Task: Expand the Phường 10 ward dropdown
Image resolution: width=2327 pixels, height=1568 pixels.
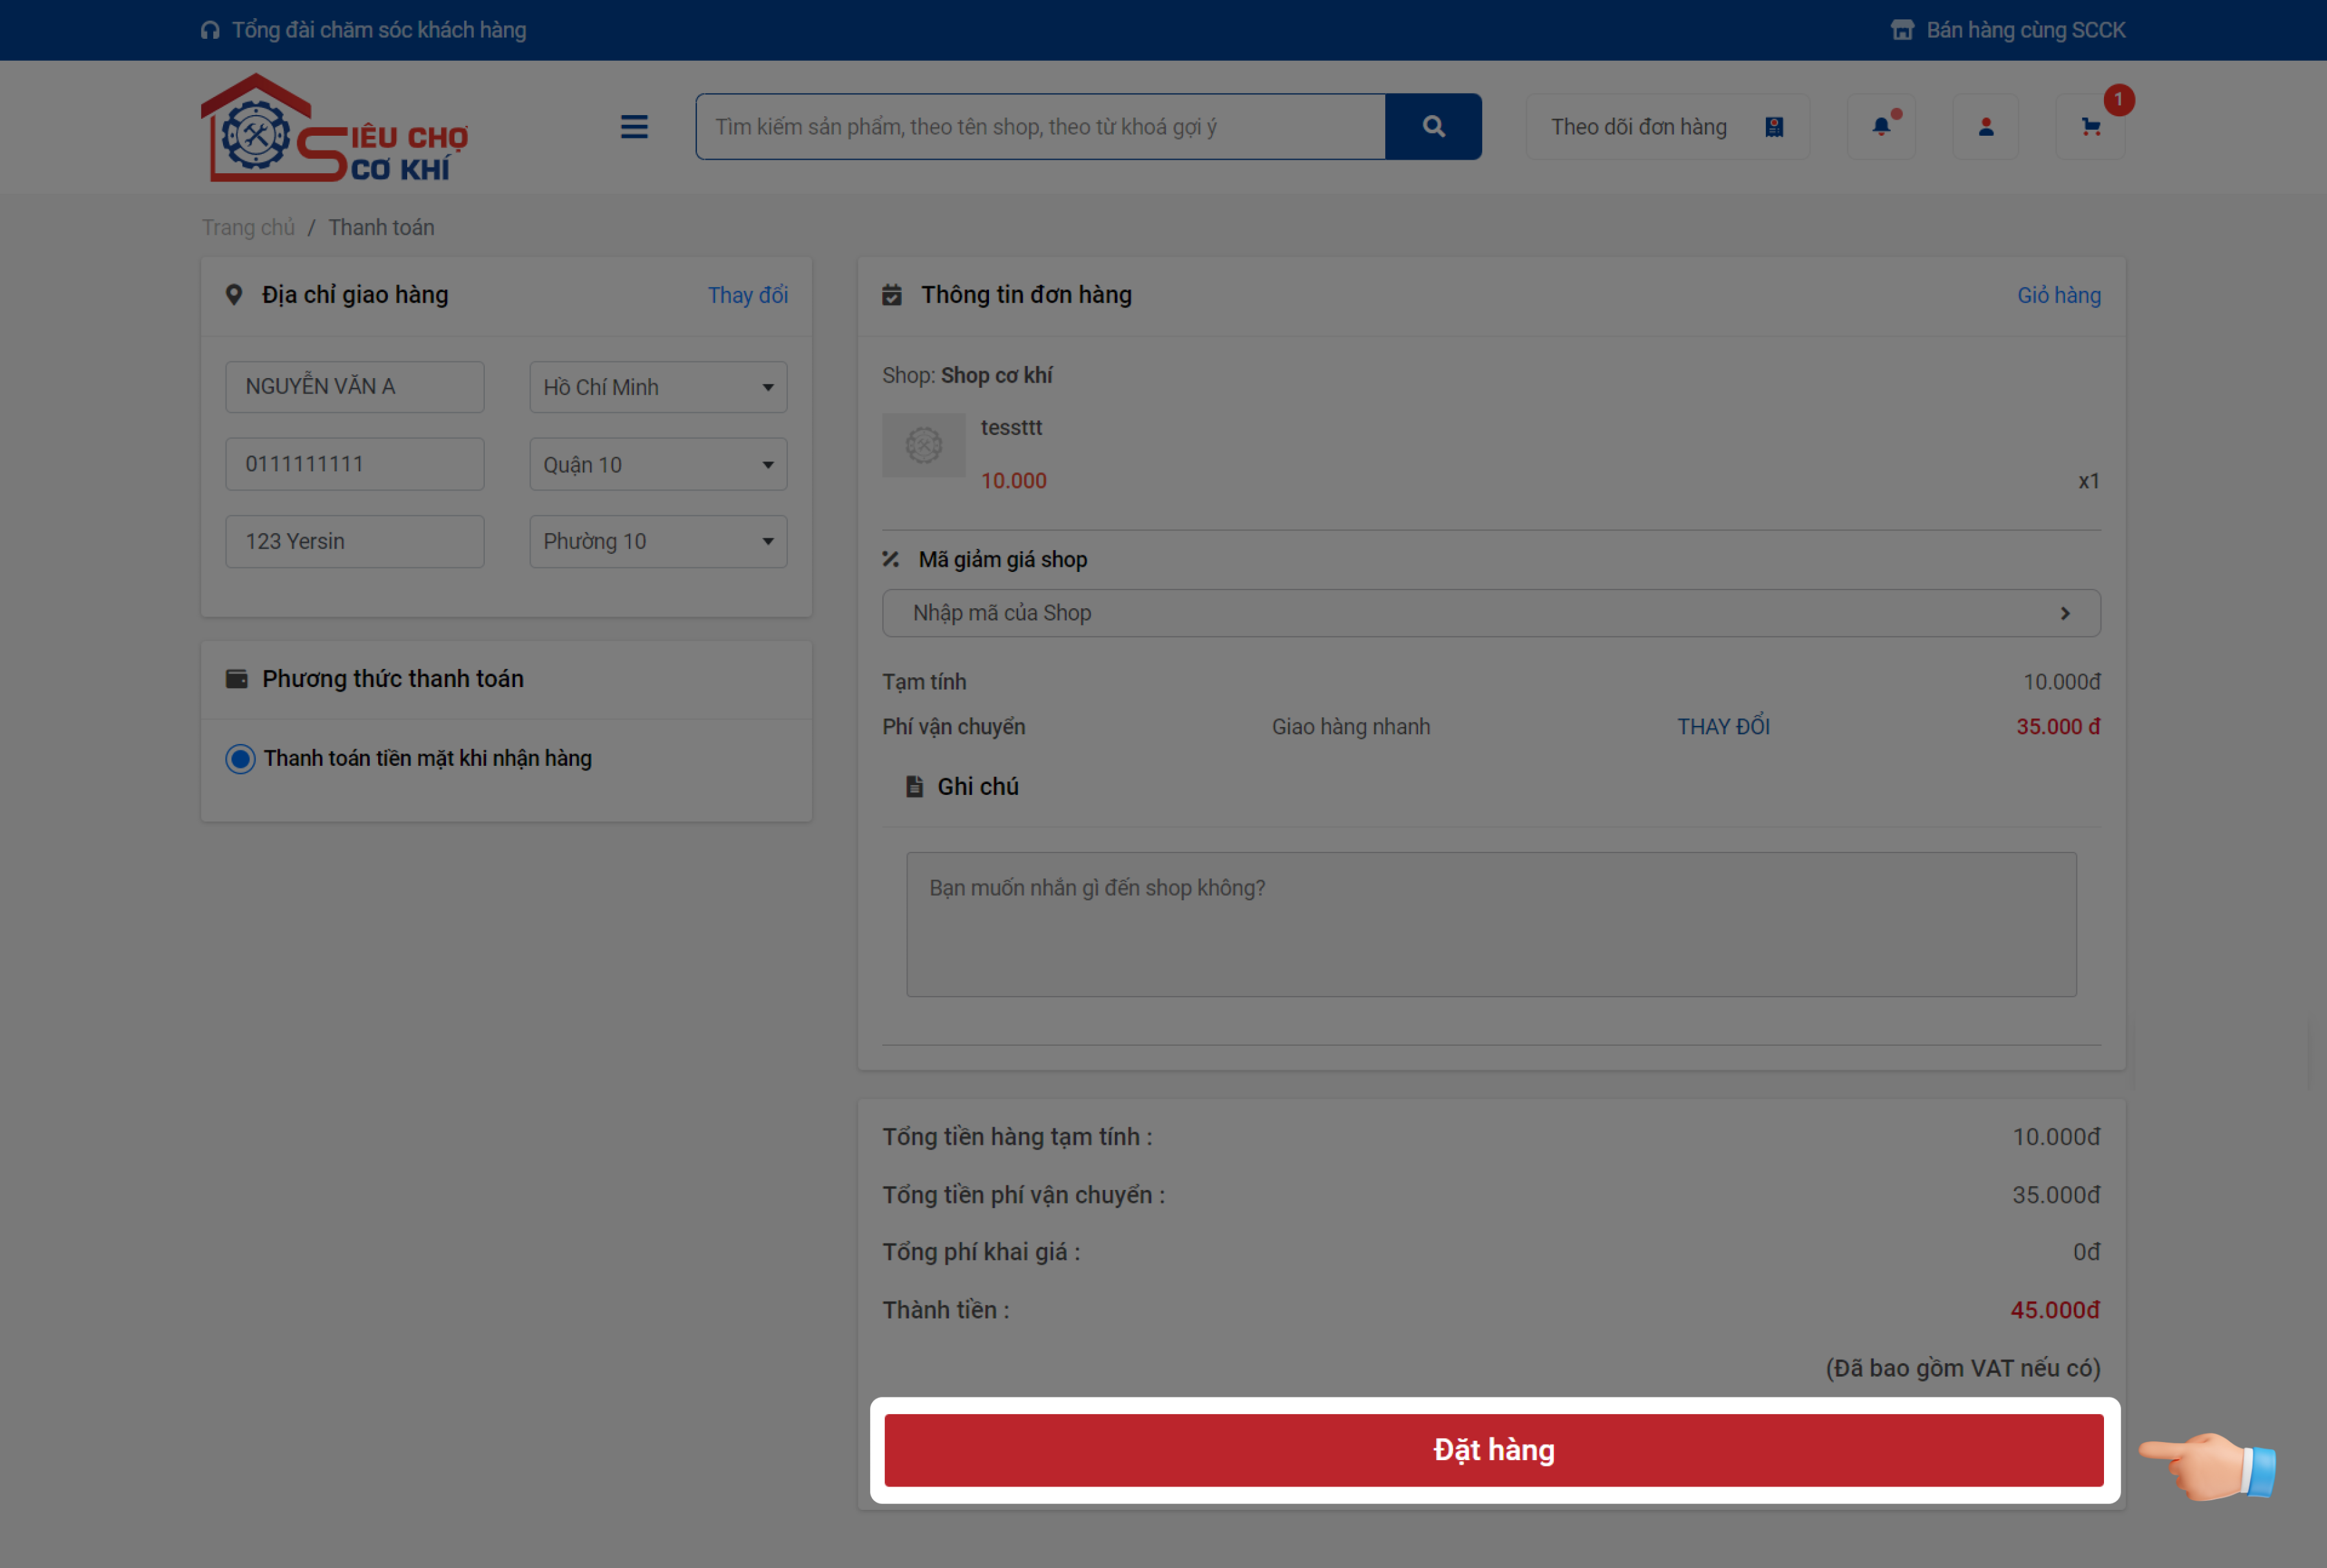Action: pyautogui.click(x=658, y=541)
